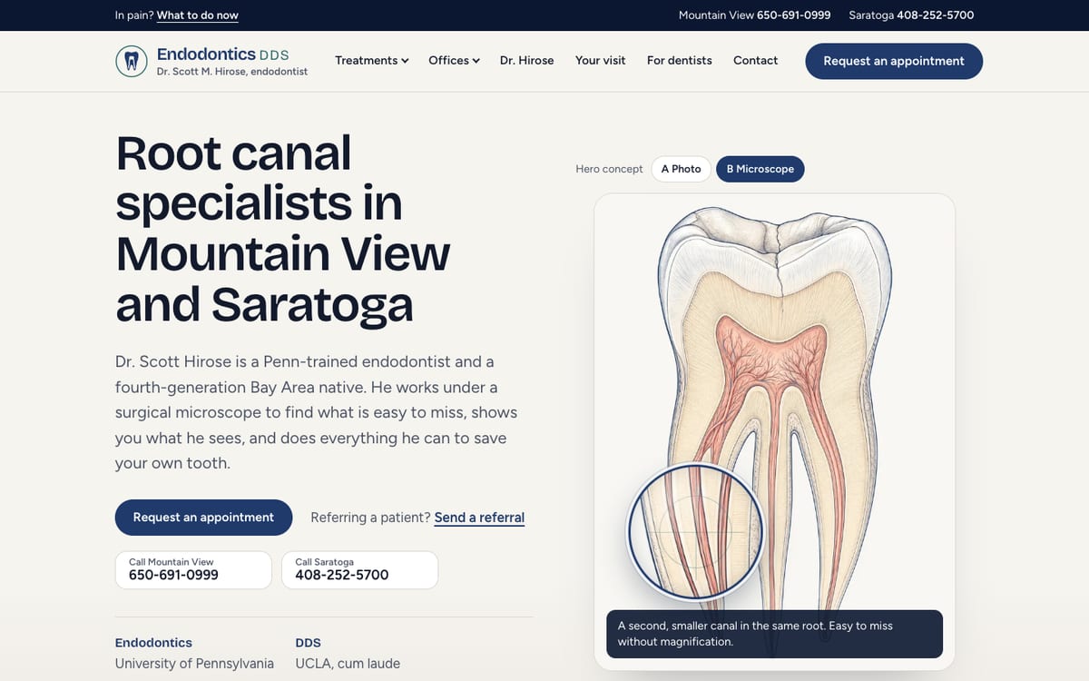Click the Endodontics credential heading
The width and height of the screenshot is (1089, 681).
pos(153,643)
